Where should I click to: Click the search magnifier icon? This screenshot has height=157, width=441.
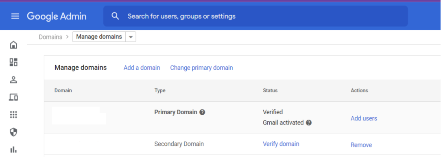point(115,16)
